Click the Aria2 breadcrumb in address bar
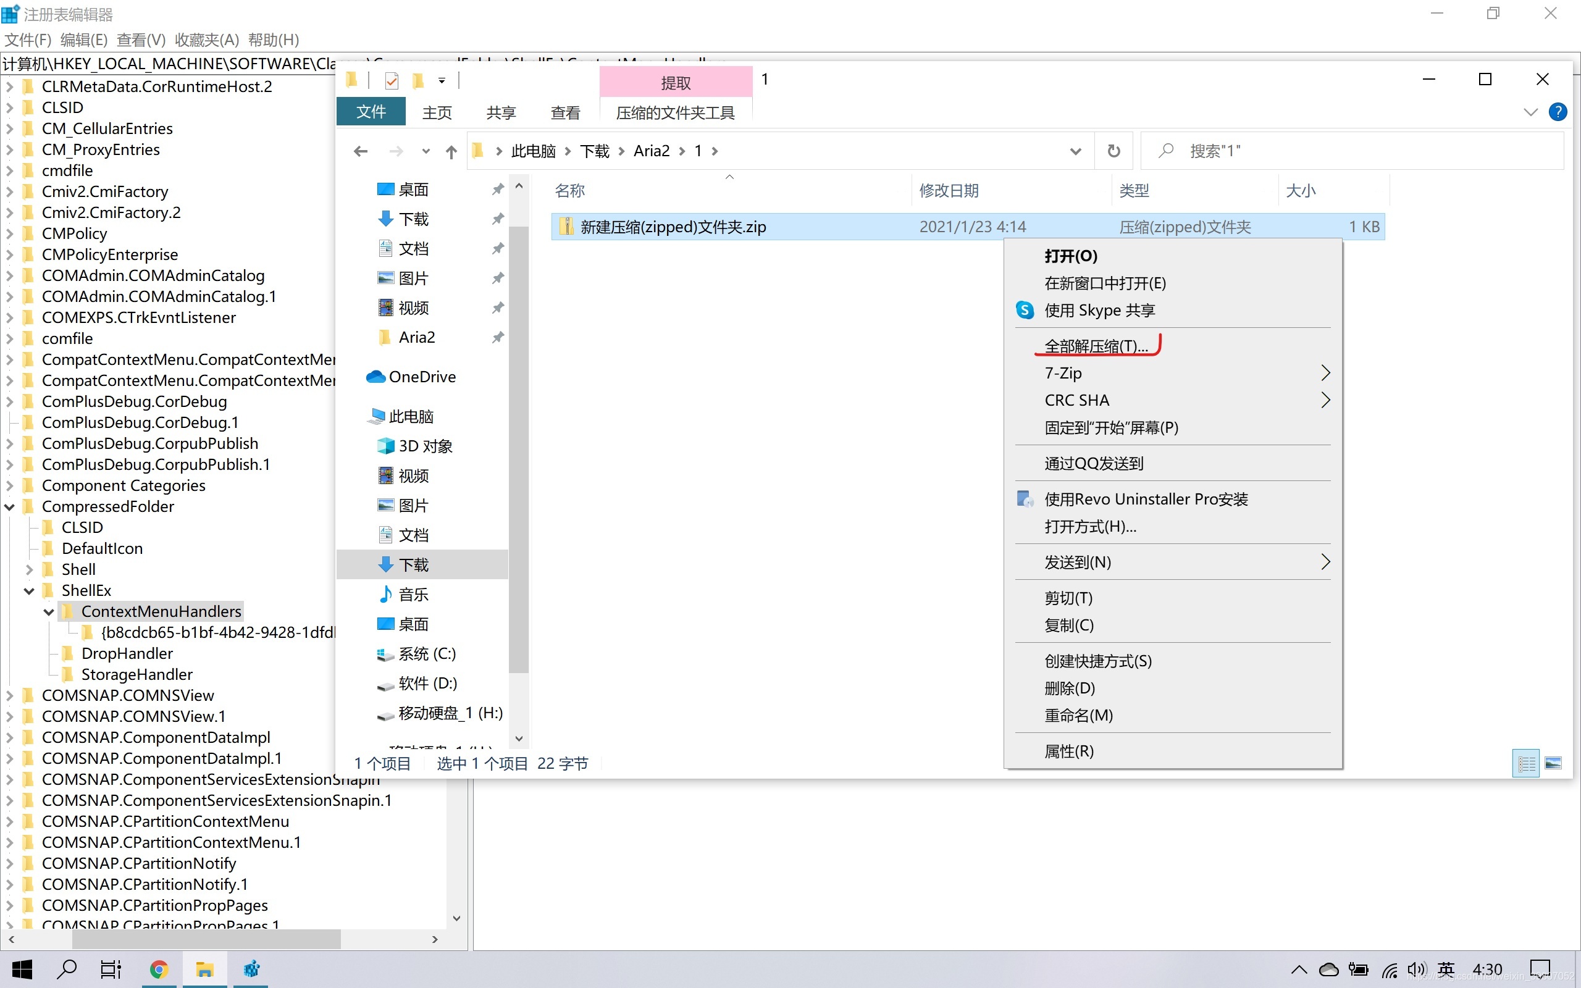 pos(652,151)
